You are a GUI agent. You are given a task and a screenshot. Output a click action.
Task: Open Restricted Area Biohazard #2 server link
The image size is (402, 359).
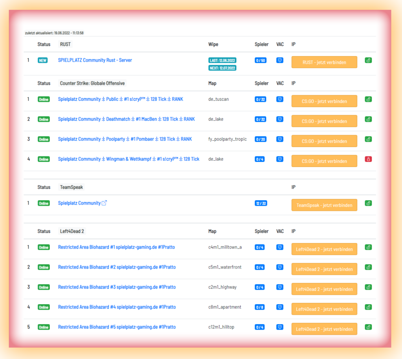pyautogui.click(x=117, y=267)
